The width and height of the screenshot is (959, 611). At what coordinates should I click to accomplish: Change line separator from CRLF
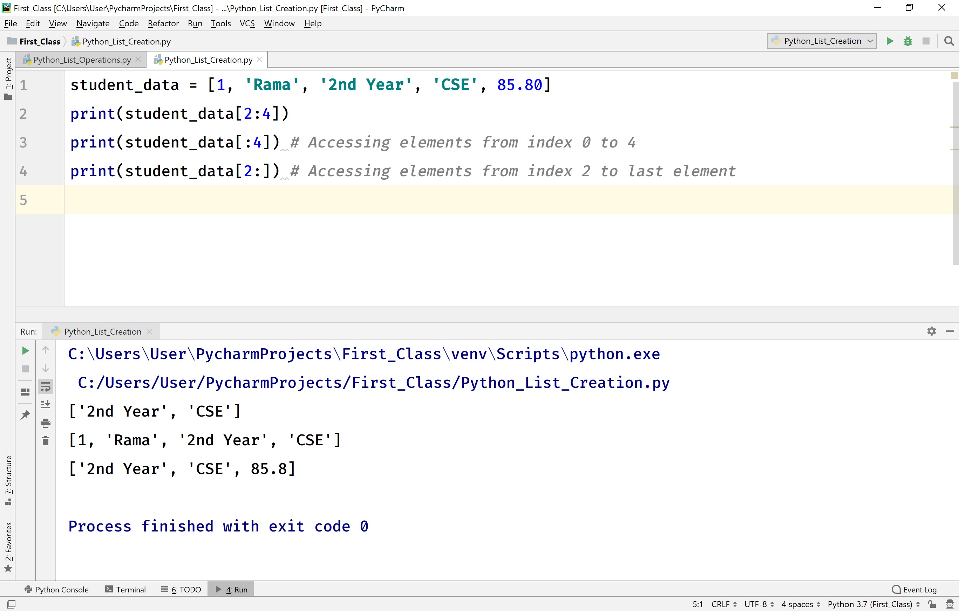[722, 604]
